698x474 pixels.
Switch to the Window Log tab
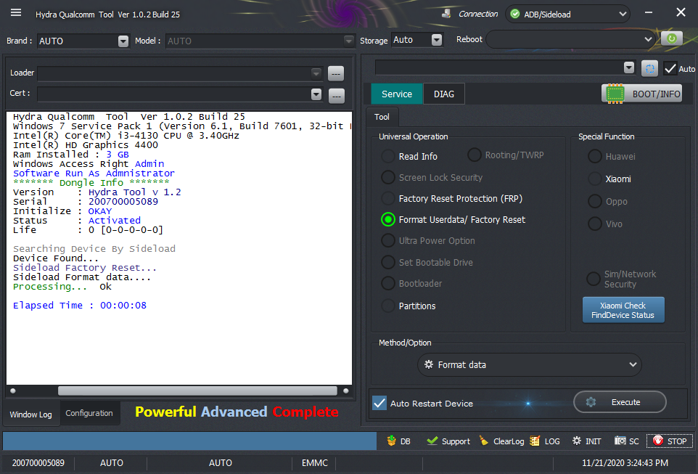coord(30,414)
